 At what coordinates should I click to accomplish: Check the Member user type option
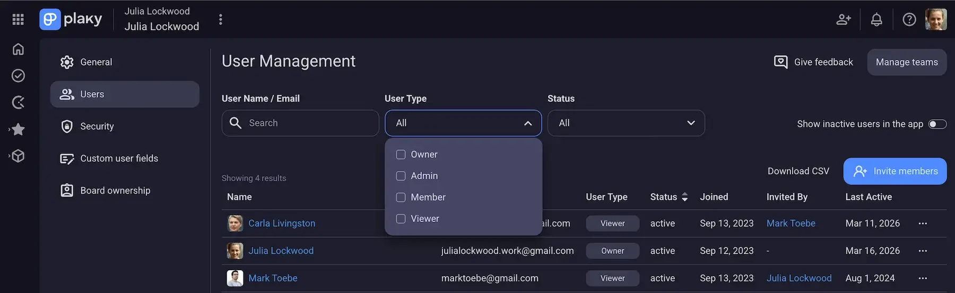point(401,197)
